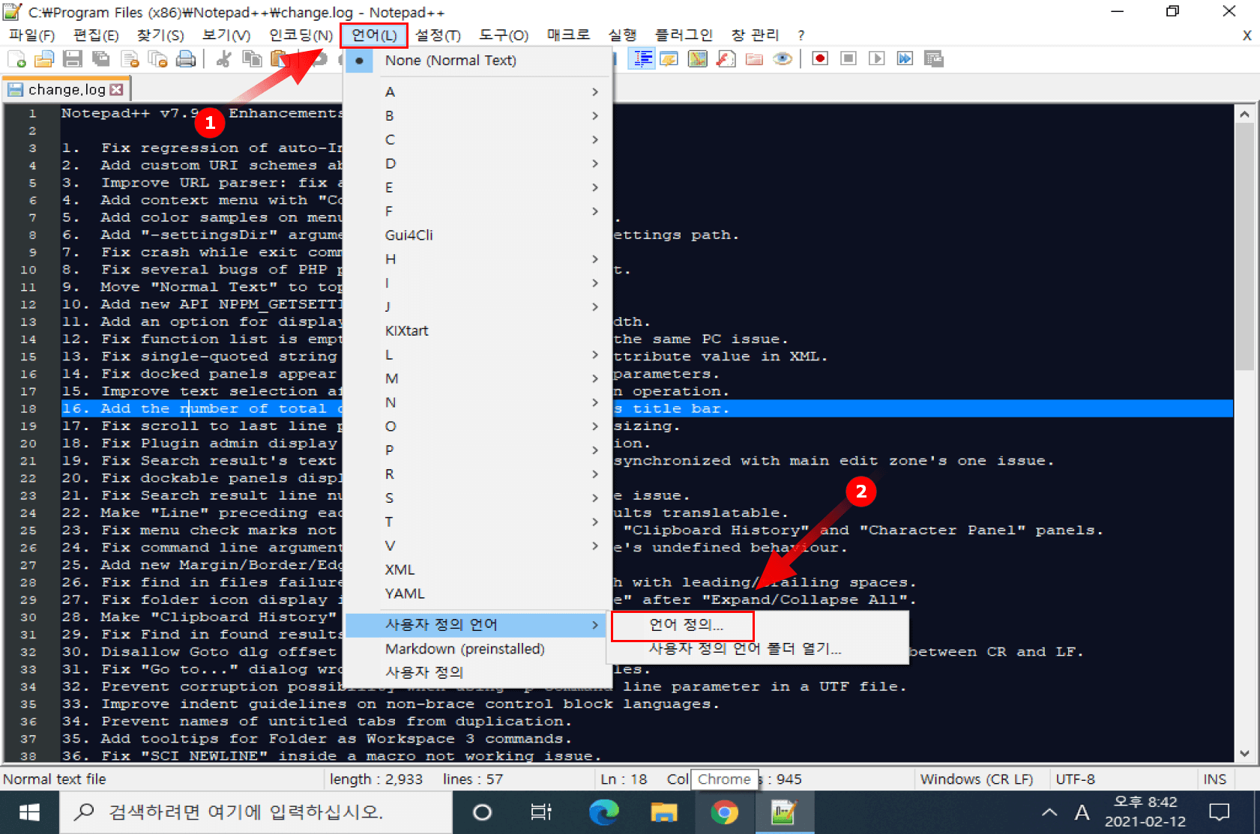Viewport: 1260px width, 834px height.
Task: Cut selection using the scissors icon
Action: [223, 59]
